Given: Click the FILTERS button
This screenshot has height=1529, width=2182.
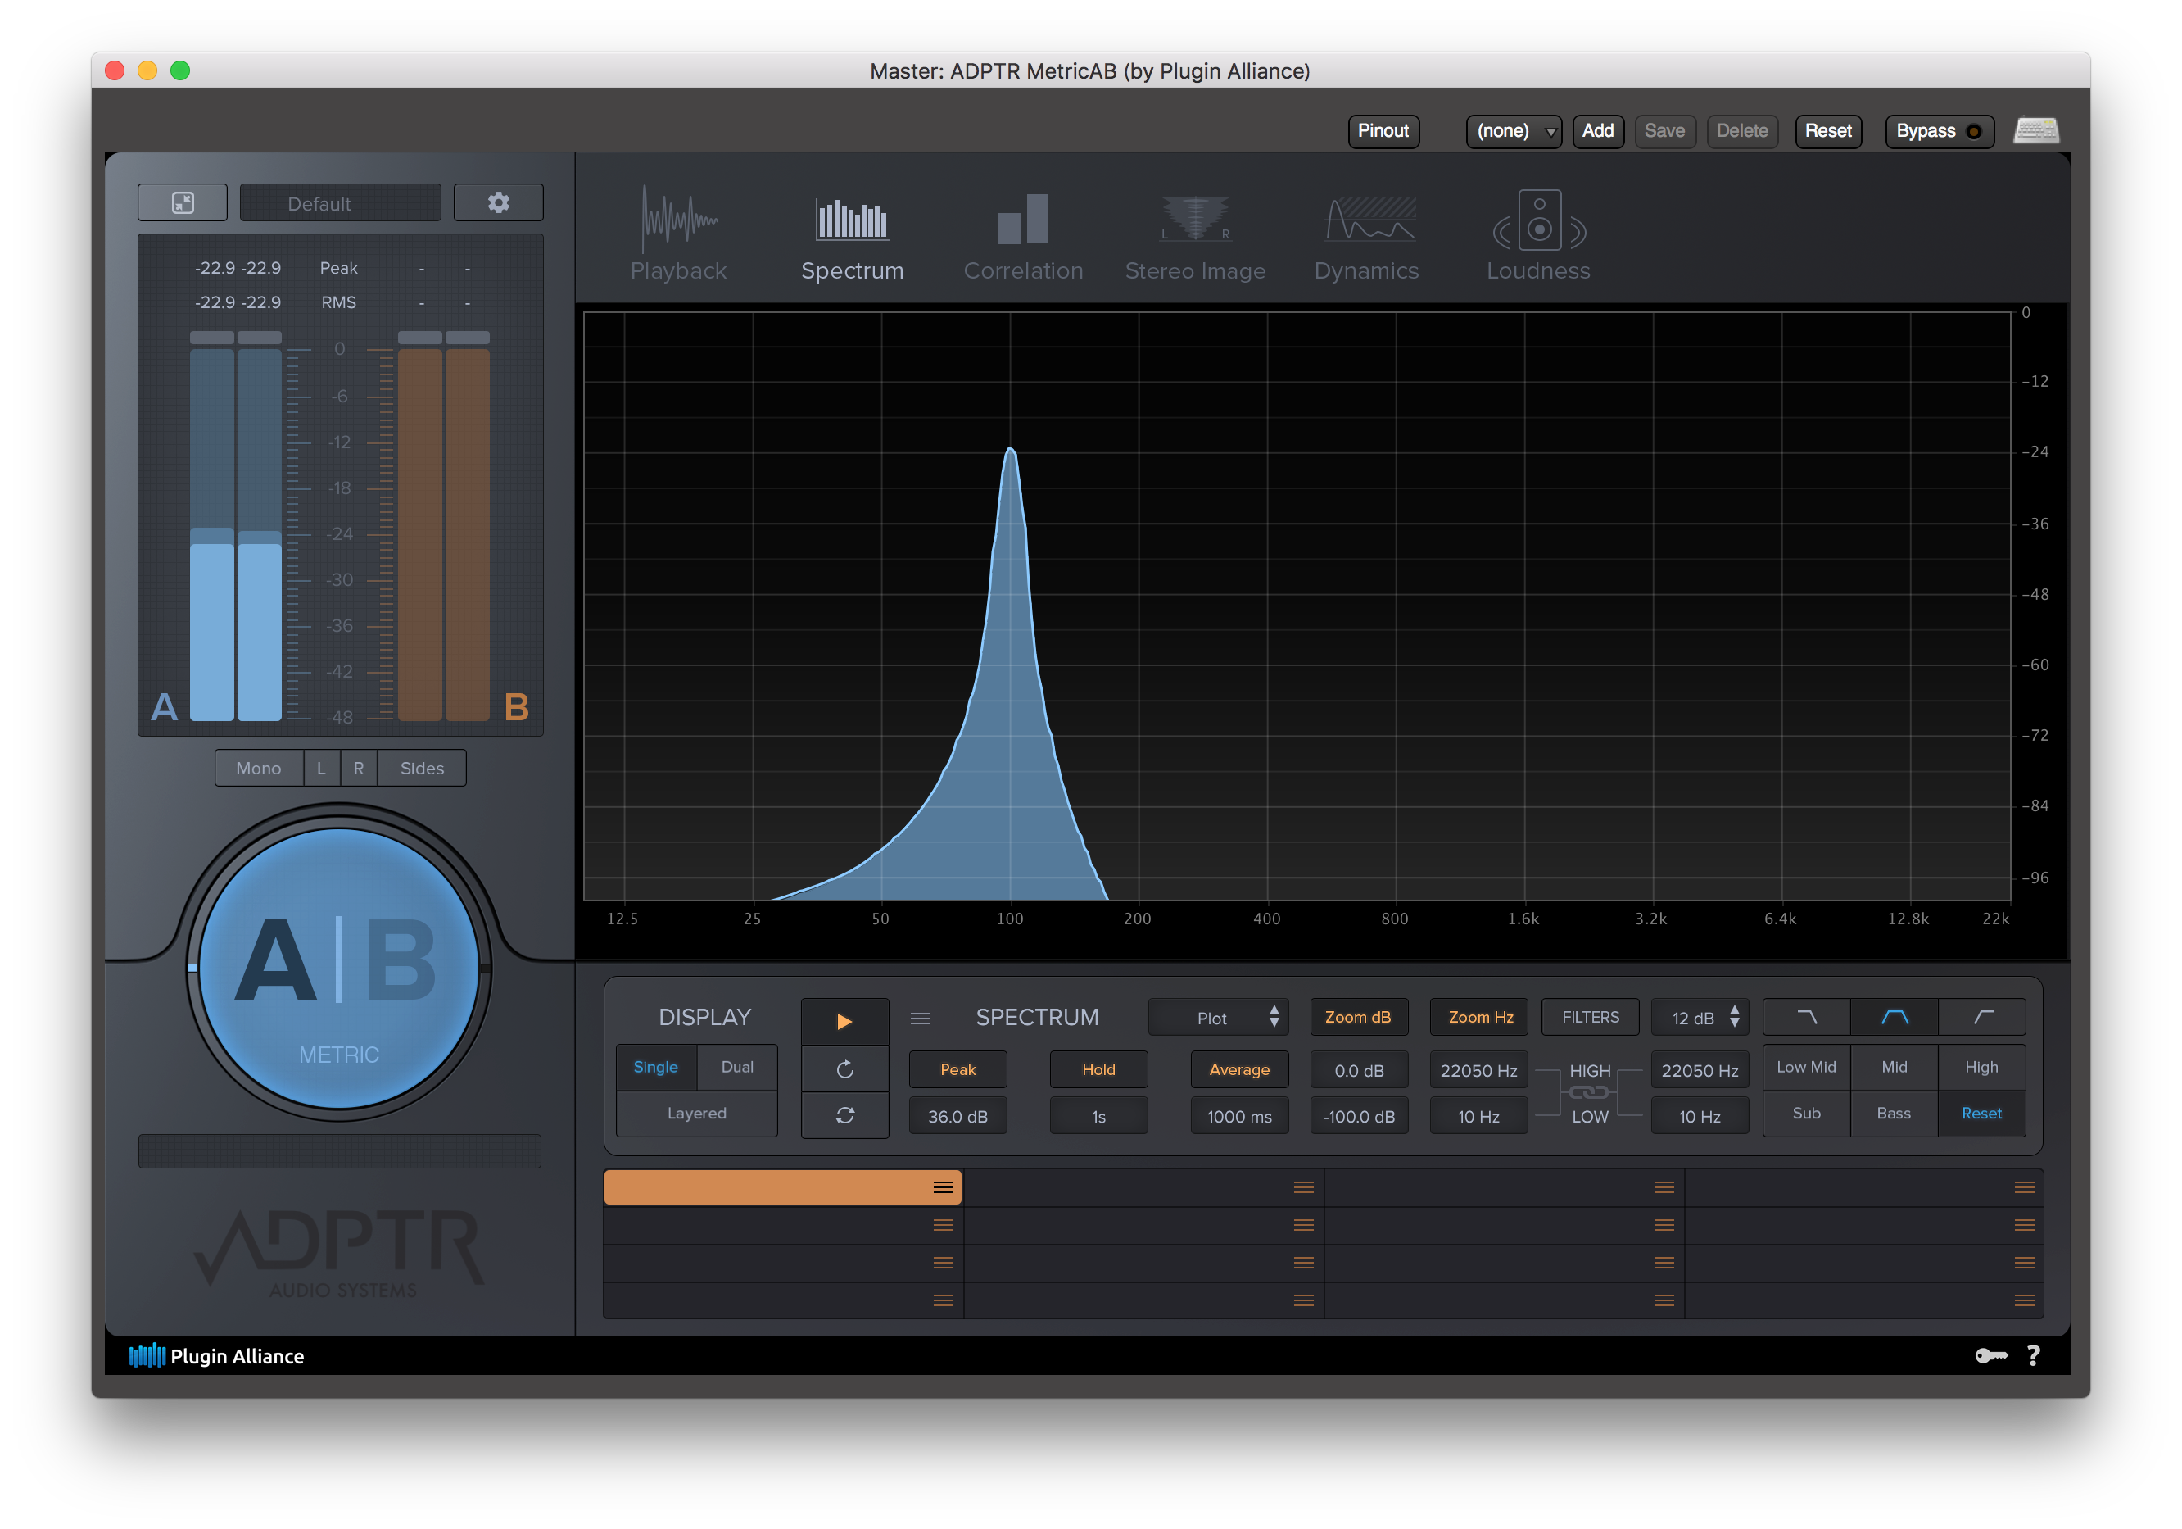Looking at the screenshot, I should click(x=1591, y=1018).
